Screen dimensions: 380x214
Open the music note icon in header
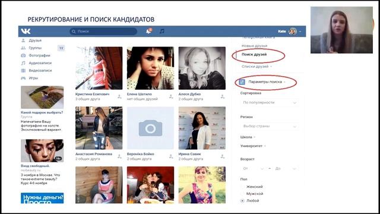pos(162,31)
